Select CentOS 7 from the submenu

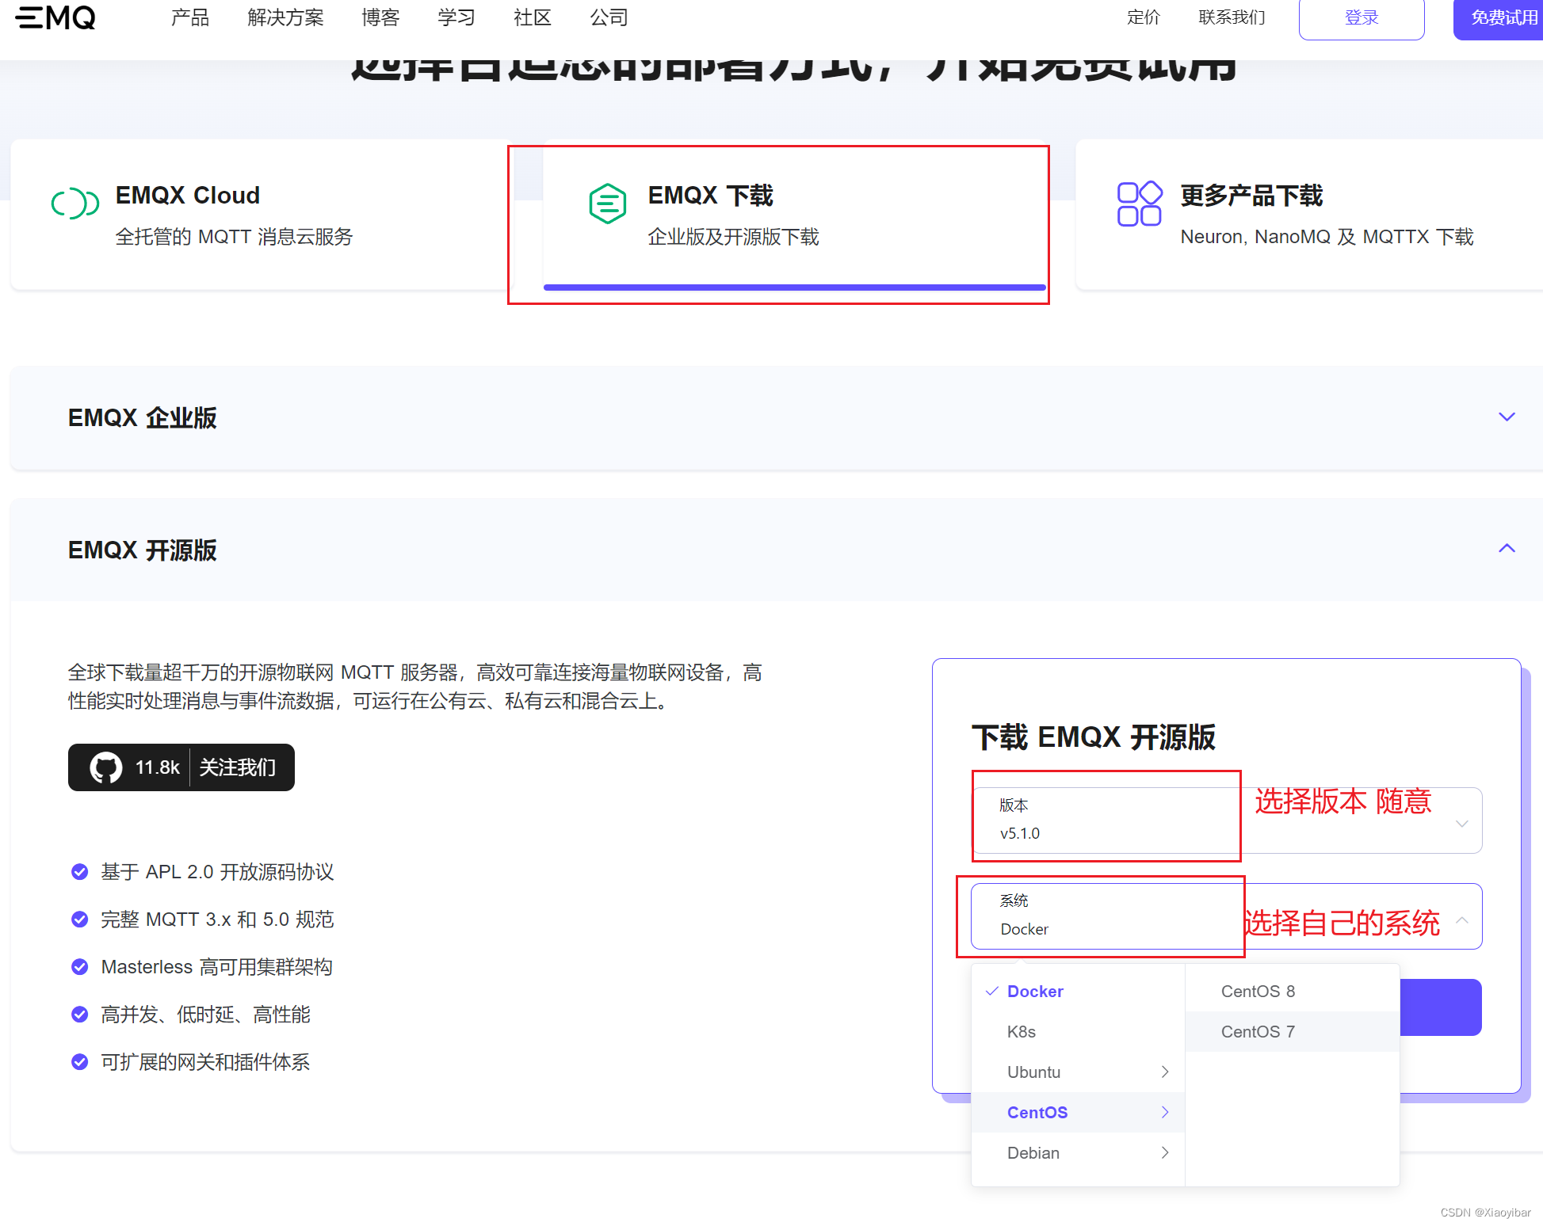(x=1258, y=1032)
